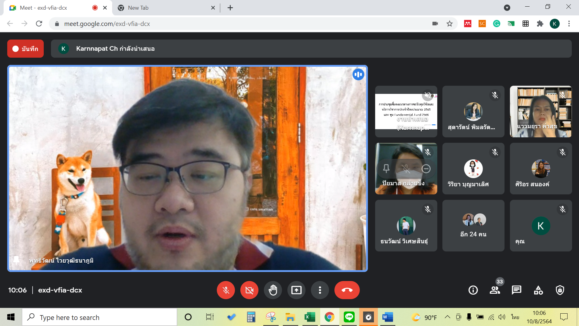Open the chat panel
The image size is (579, 326).
pos(516,290)
